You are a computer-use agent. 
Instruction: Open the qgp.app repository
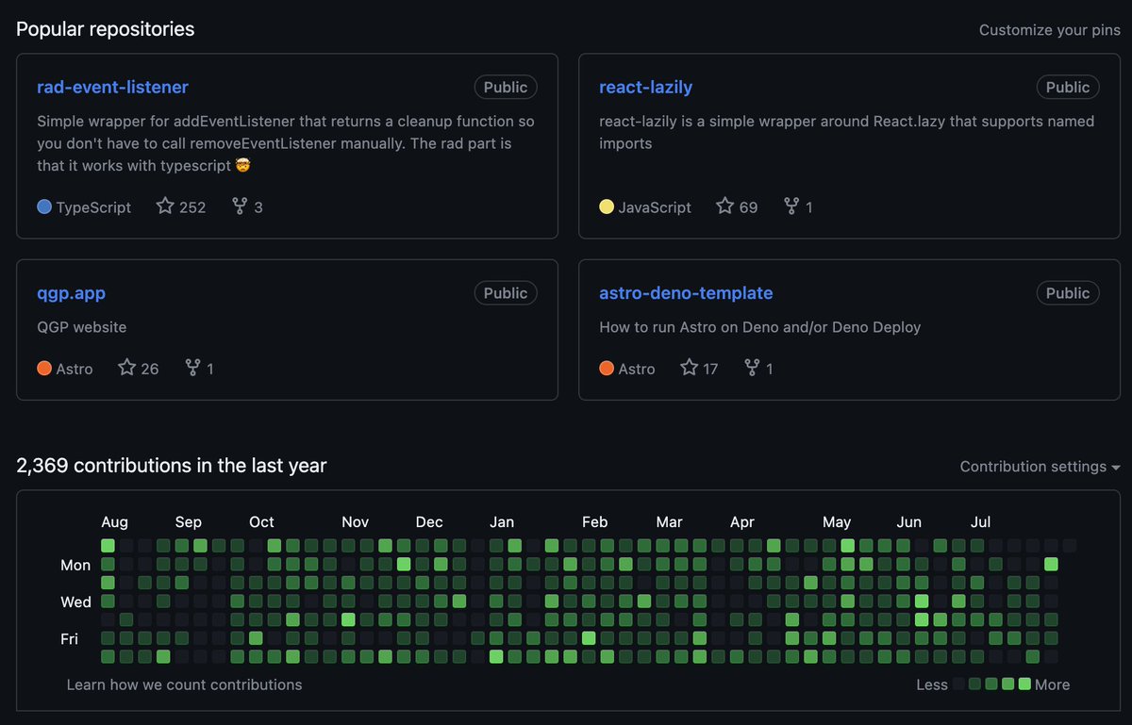coord(71,293)
